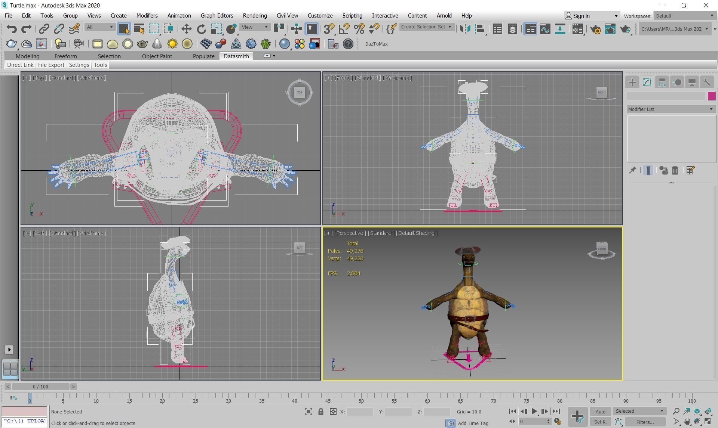Toggle Percent Snap on toolbar
Image resolution: width=718 pixels, height=428 pixels.
[x=359, y=29]
